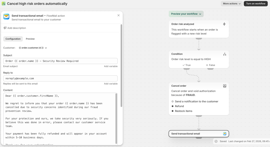
Task: Click the Refund option bullet
Action: pos(173,106)
